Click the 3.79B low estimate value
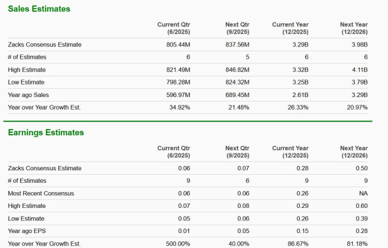 tap(360, 82)
